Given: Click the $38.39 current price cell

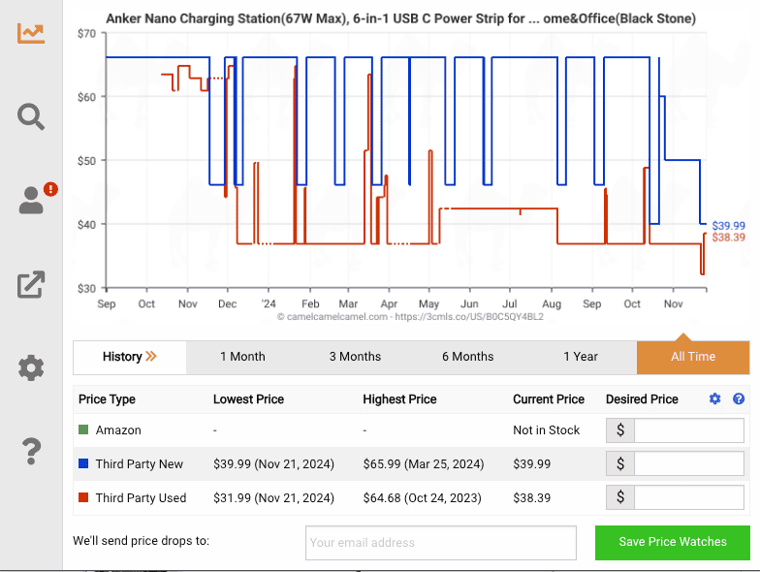Looking at the screenshot, I should coord(531,498).
